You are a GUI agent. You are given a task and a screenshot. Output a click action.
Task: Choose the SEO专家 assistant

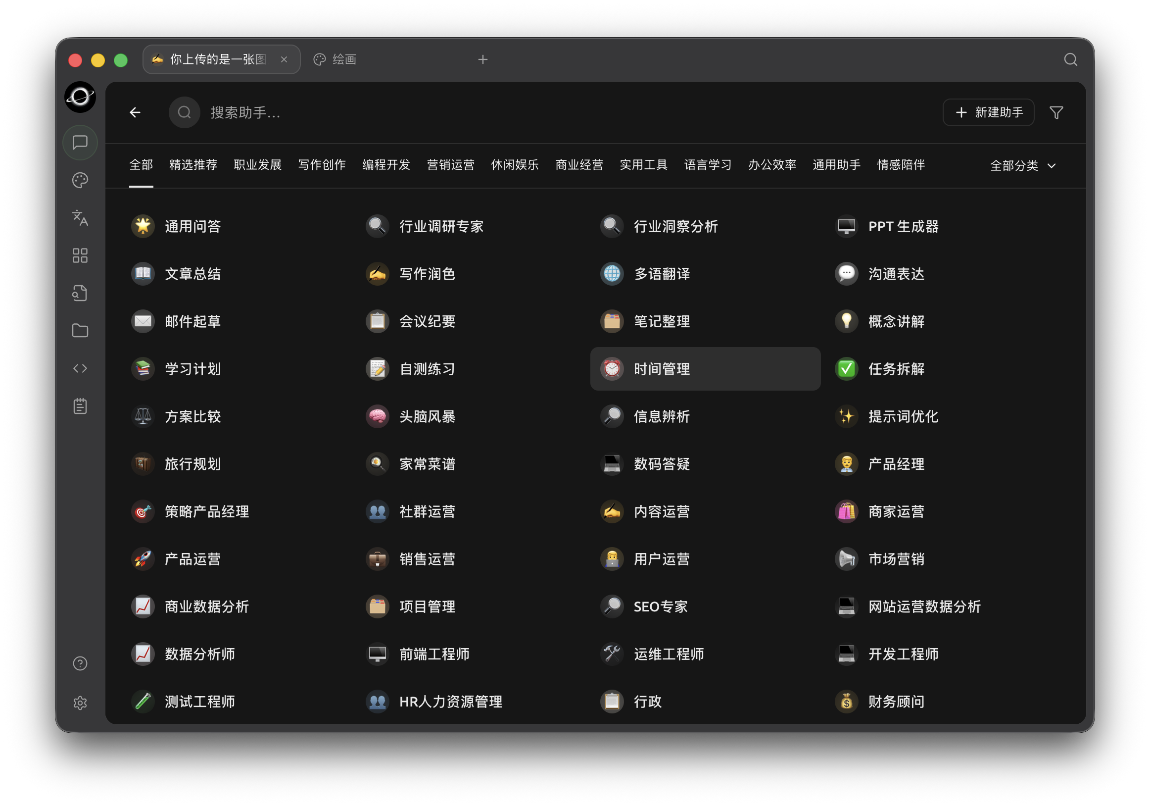(705, 606)
